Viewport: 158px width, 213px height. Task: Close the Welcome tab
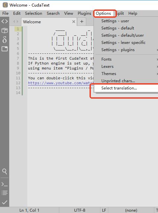(74, 22)
